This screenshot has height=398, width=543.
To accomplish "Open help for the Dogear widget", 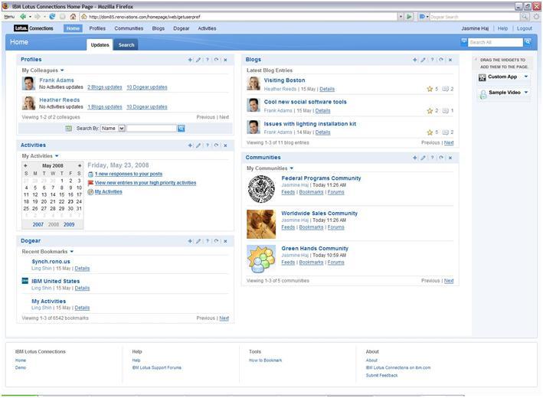I will click(208, 241).
